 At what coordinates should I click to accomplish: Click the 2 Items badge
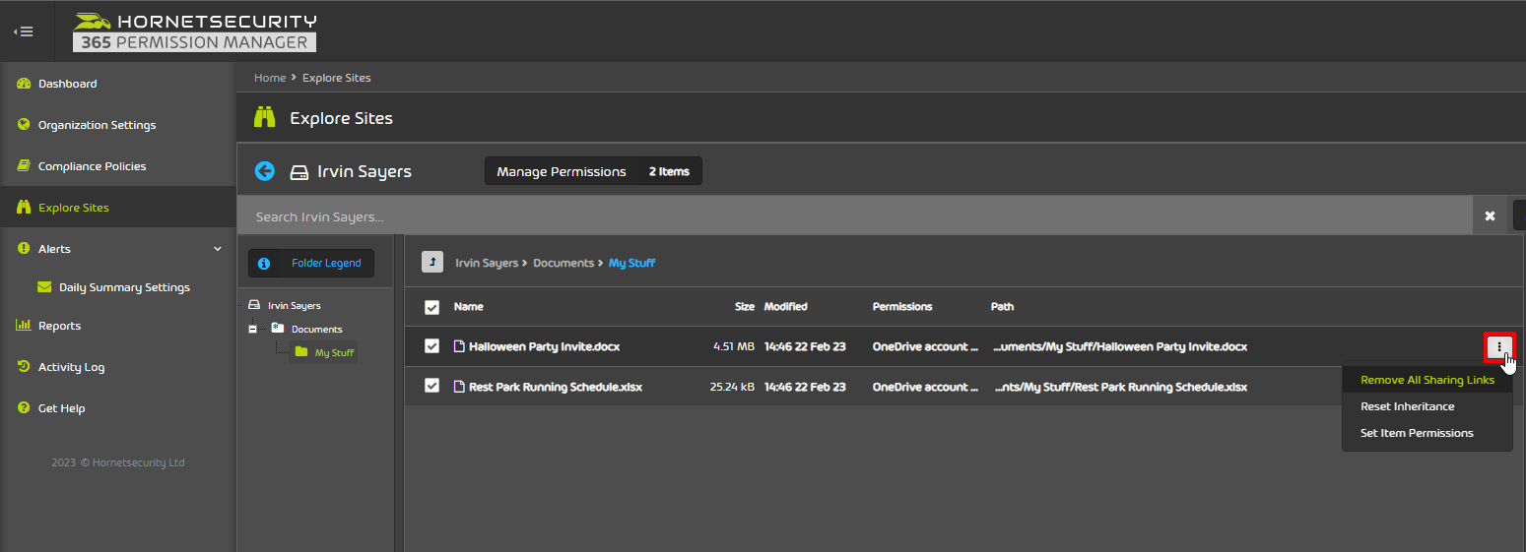tap(669, 171)
